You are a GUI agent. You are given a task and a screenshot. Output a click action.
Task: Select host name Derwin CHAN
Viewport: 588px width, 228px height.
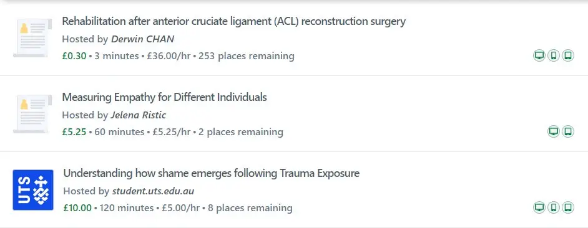[142, 39]
